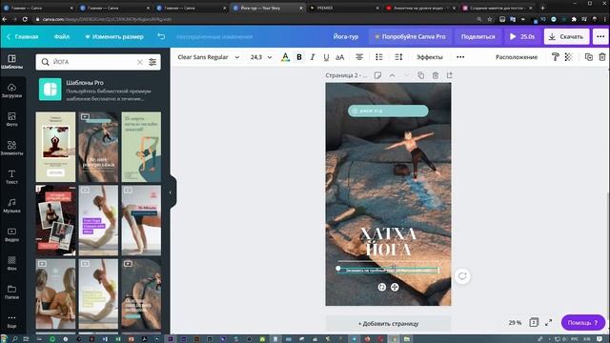Image resolution: width=610 pixels, height=343 pixels.
Task: Show more toolbar options ellipsis
Action: pos(460,57)
